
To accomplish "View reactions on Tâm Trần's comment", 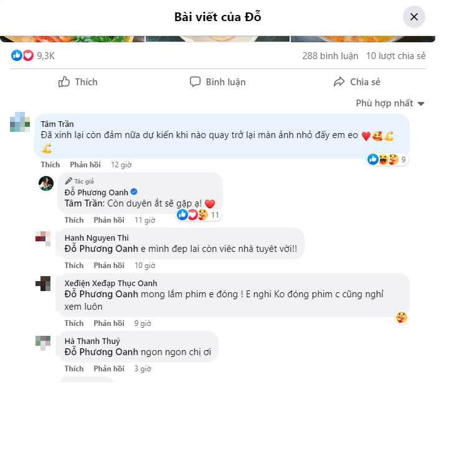I will point(387,159).
